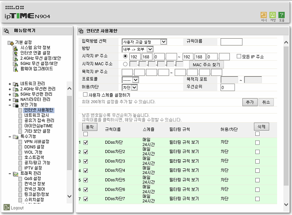Click the 특수기능 folder icon
This screenshot has height=215, width=292.
16,137
